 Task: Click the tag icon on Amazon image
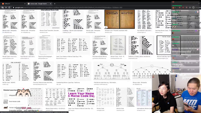coord(106,27)
